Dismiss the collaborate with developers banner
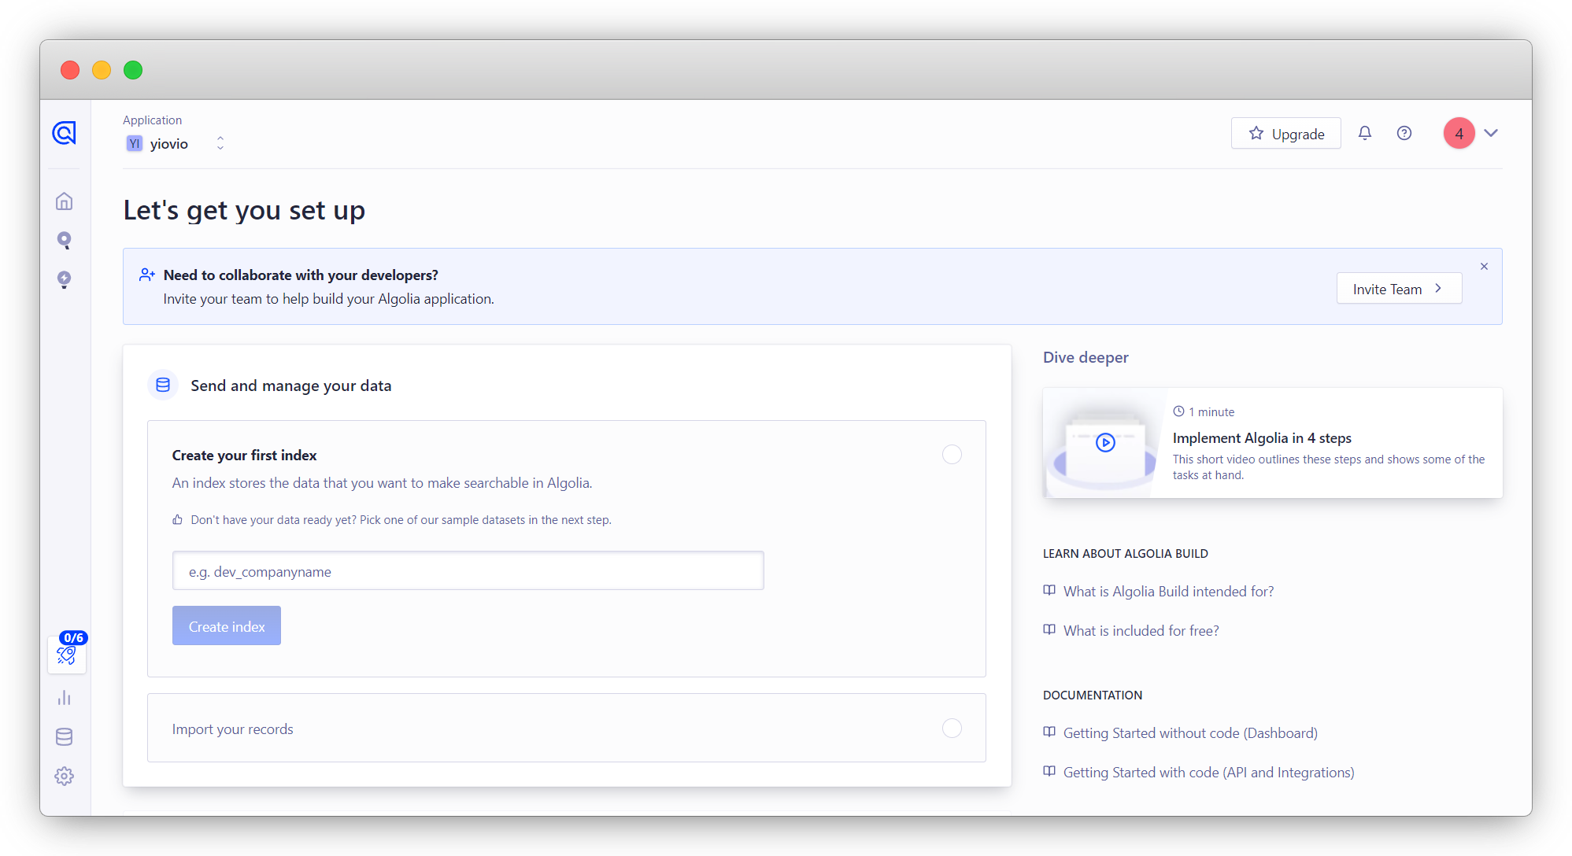 point(1484,266)
